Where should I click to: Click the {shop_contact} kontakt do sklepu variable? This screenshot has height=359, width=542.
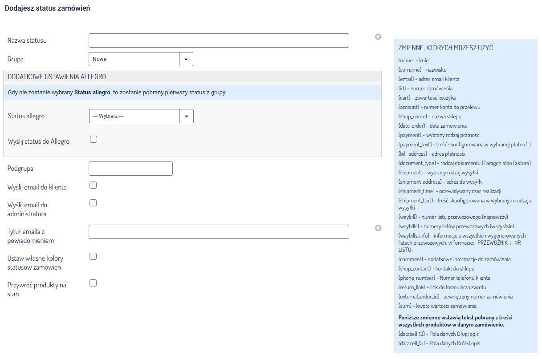coord(436,269)
